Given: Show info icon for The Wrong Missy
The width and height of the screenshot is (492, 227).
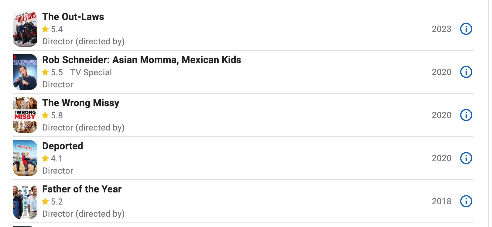Looking at the screenshot, I should tap(466, 115).
